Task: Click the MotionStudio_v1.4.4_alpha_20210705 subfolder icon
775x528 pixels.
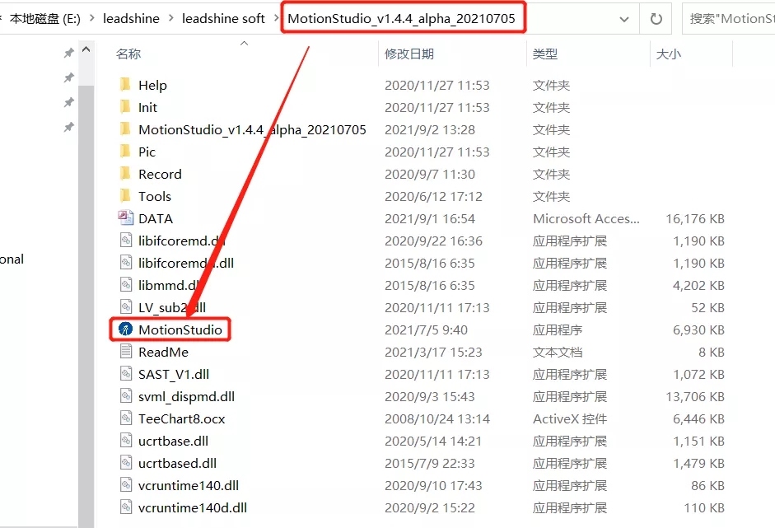Action: tap(125, 129)
